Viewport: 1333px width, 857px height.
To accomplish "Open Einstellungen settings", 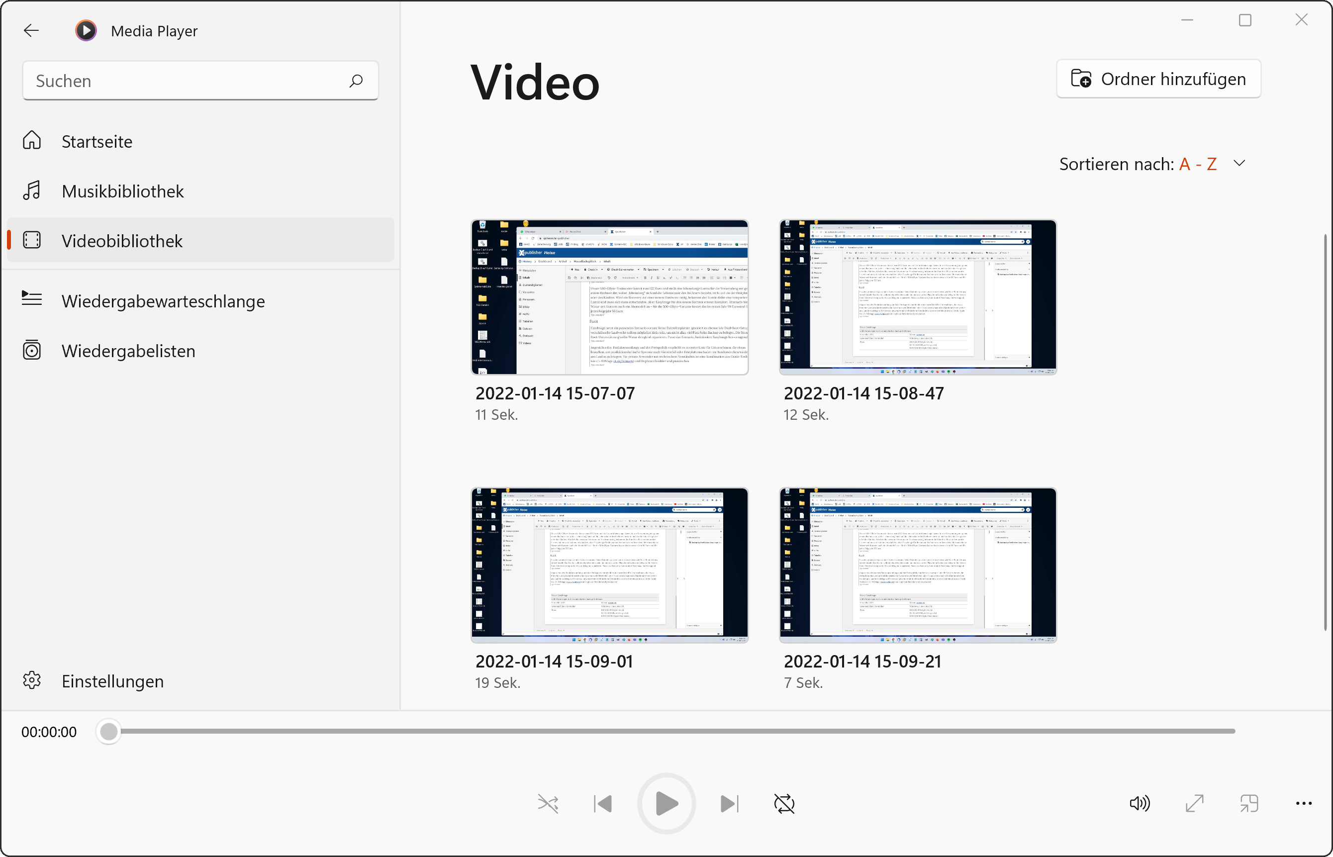I will pos(112,681).
